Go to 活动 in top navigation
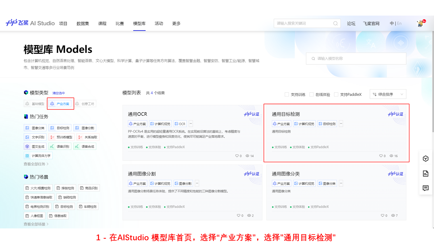Image resolution: width=434 pixels, height=244 pixels. tap(159, 23)
